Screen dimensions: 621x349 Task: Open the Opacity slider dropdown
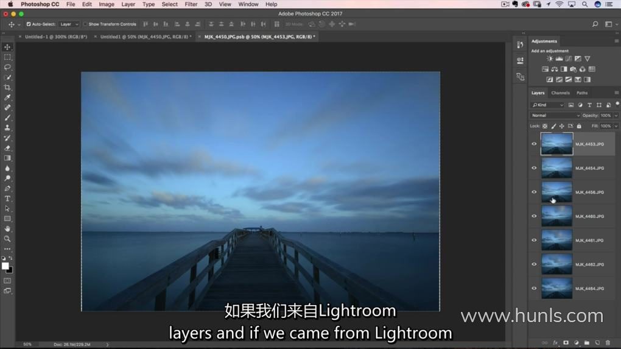pyautogui.click(x=616, y=116)
